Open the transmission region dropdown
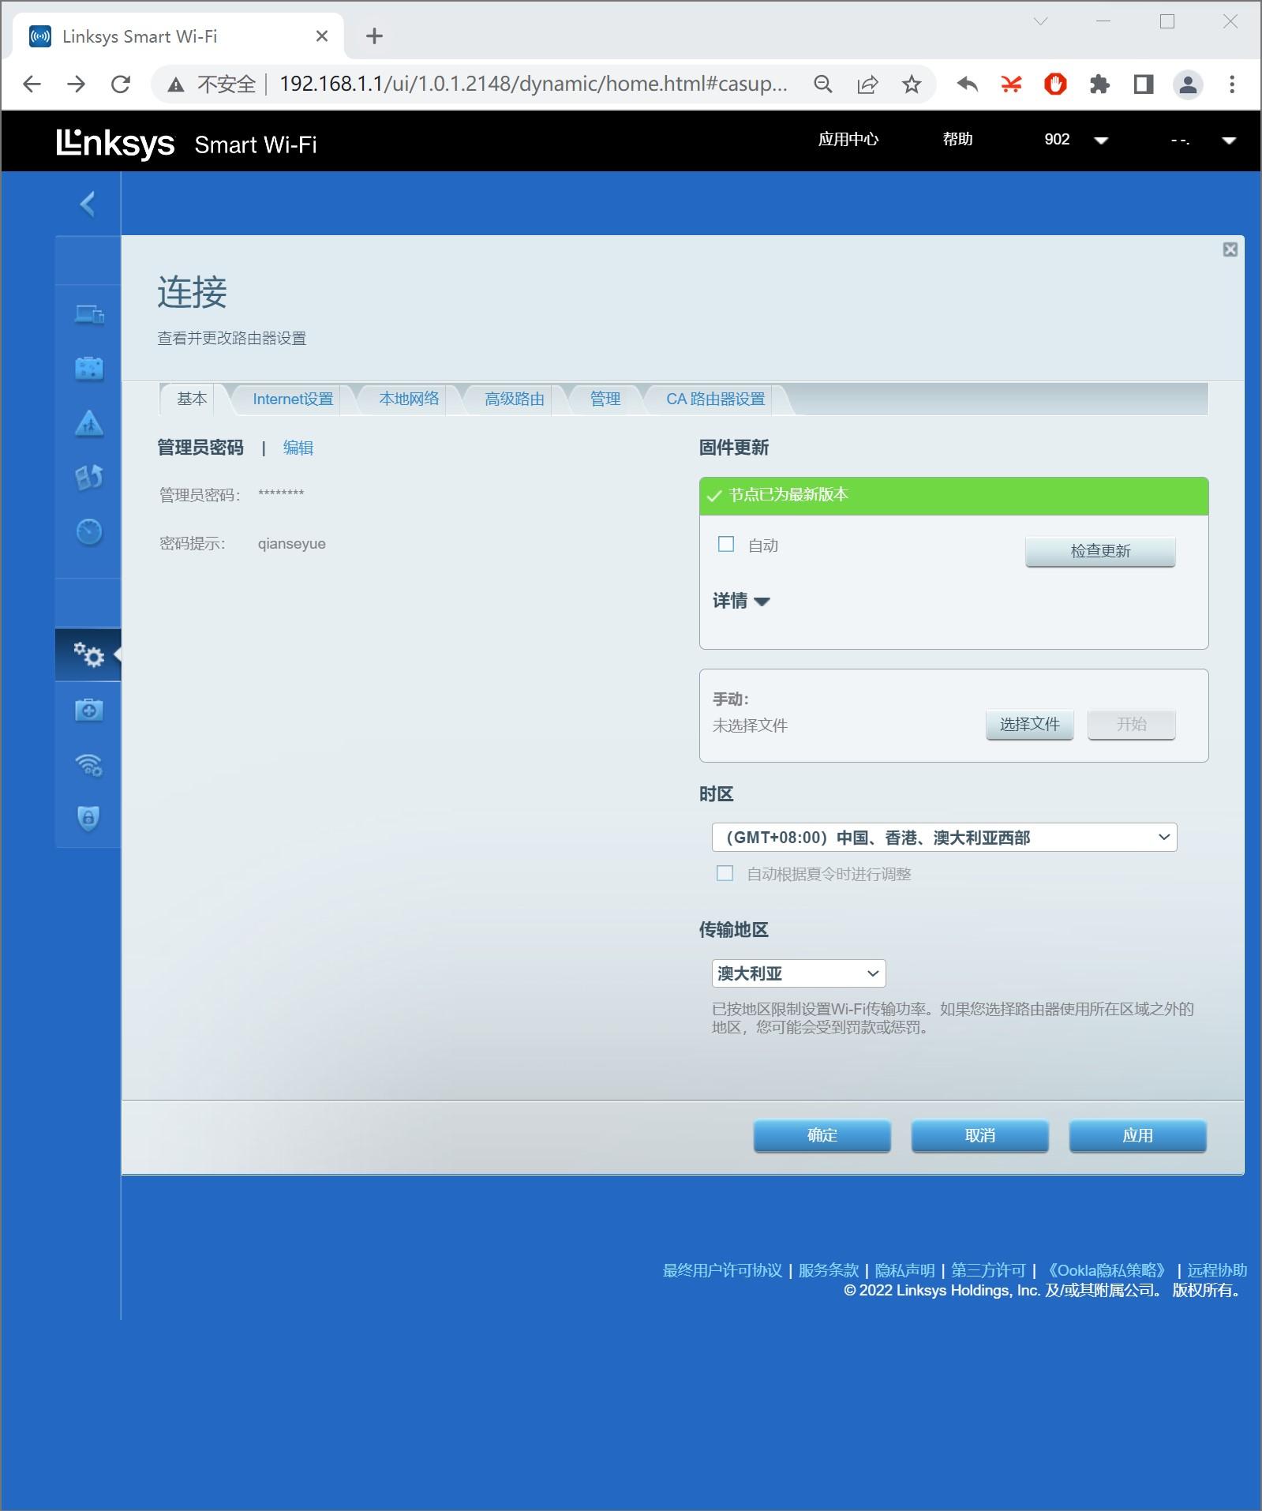 799,973
